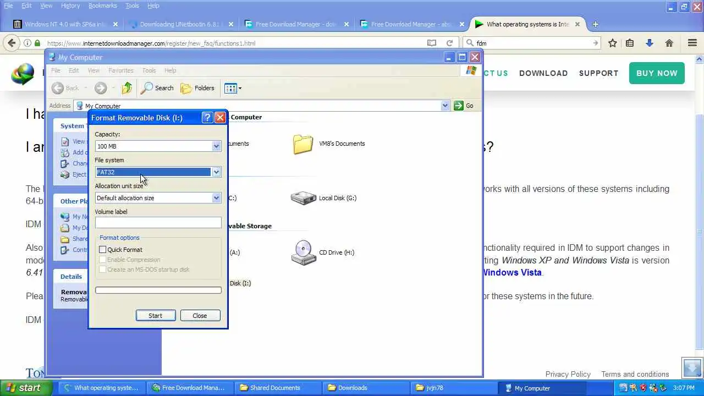Click DOWNLOAD link on IDM site
The width and height of the screenshot is (704, 396).
(543, 73)
